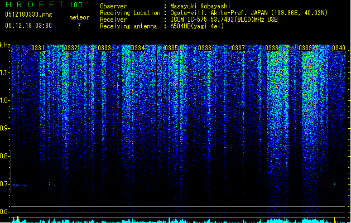Click the Observer label
This screenshot has width=351, height=223.
(x=113, y=6)
